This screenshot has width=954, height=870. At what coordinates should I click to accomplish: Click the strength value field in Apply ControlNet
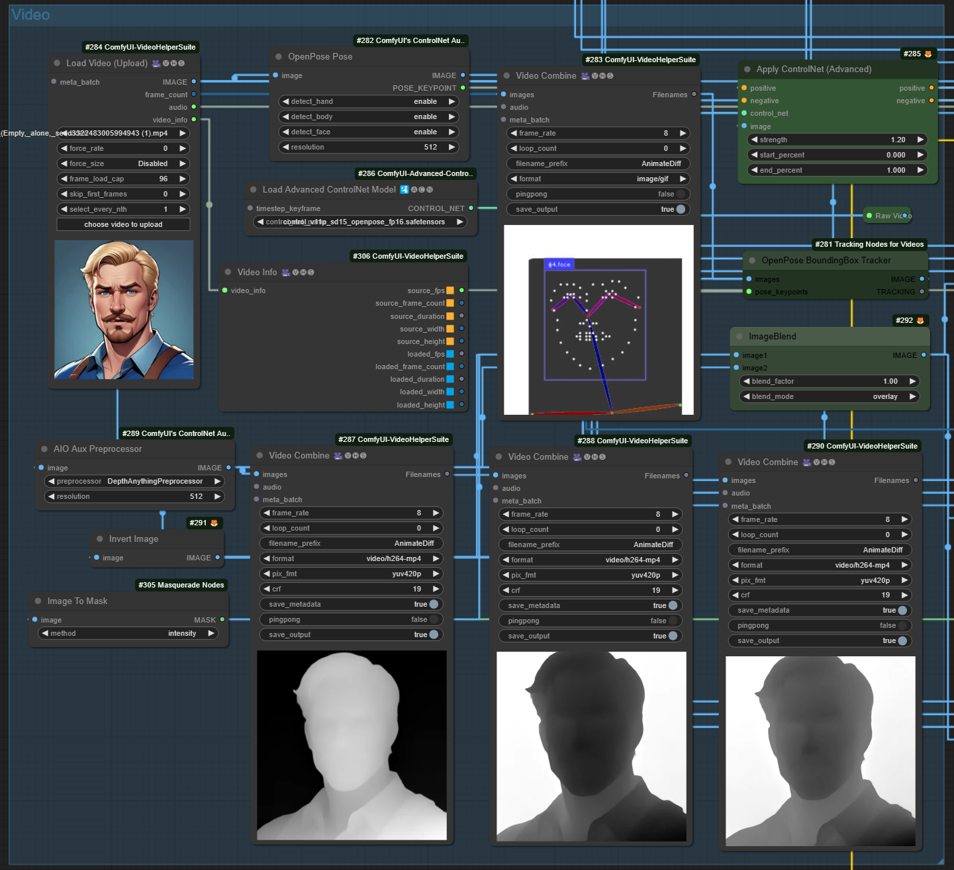coord(837,140)
